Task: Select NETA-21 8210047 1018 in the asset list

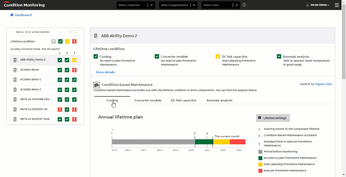Action: (x=35, y=119)
